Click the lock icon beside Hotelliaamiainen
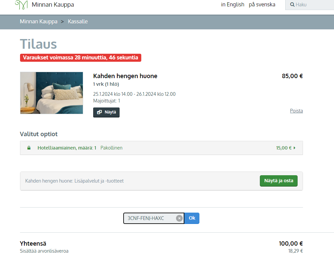This screenshot has width=334, height=263. pyautogui.click(x=29, y=148)
